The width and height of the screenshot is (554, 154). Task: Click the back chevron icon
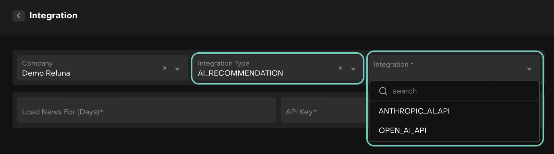pyautogui.click(x=18, y=16)
